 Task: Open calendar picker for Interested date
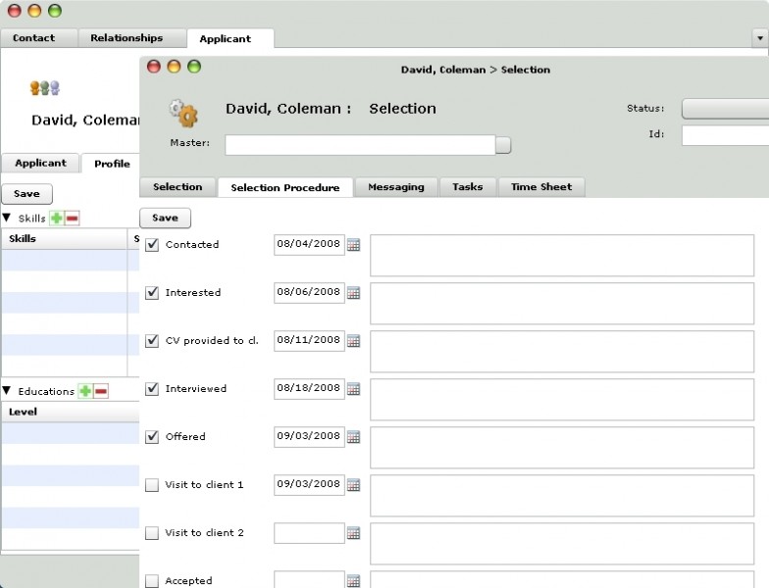(x=354, y=293)
